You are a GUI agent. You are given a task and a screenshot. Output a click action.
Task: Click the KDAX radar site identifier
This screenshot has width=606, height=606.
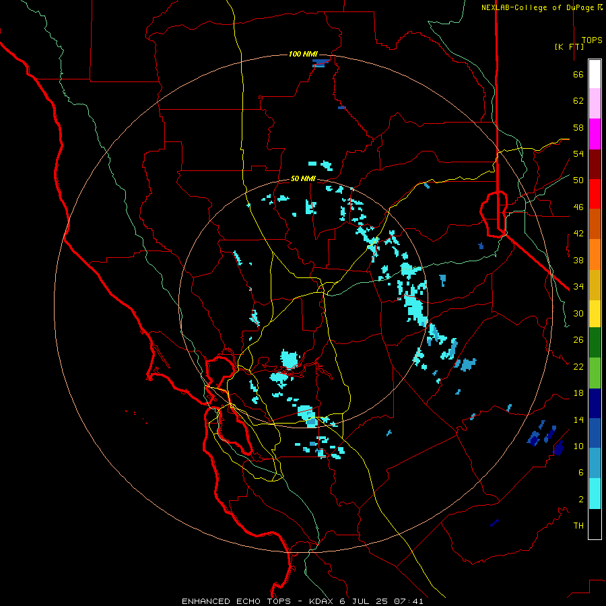tap(323, 601)
